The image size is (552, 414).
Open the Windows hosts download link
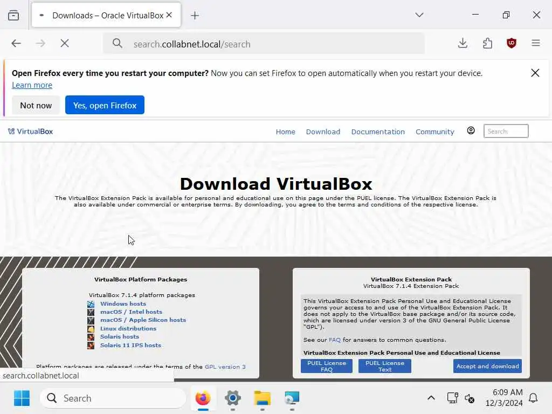coord(123,303)
